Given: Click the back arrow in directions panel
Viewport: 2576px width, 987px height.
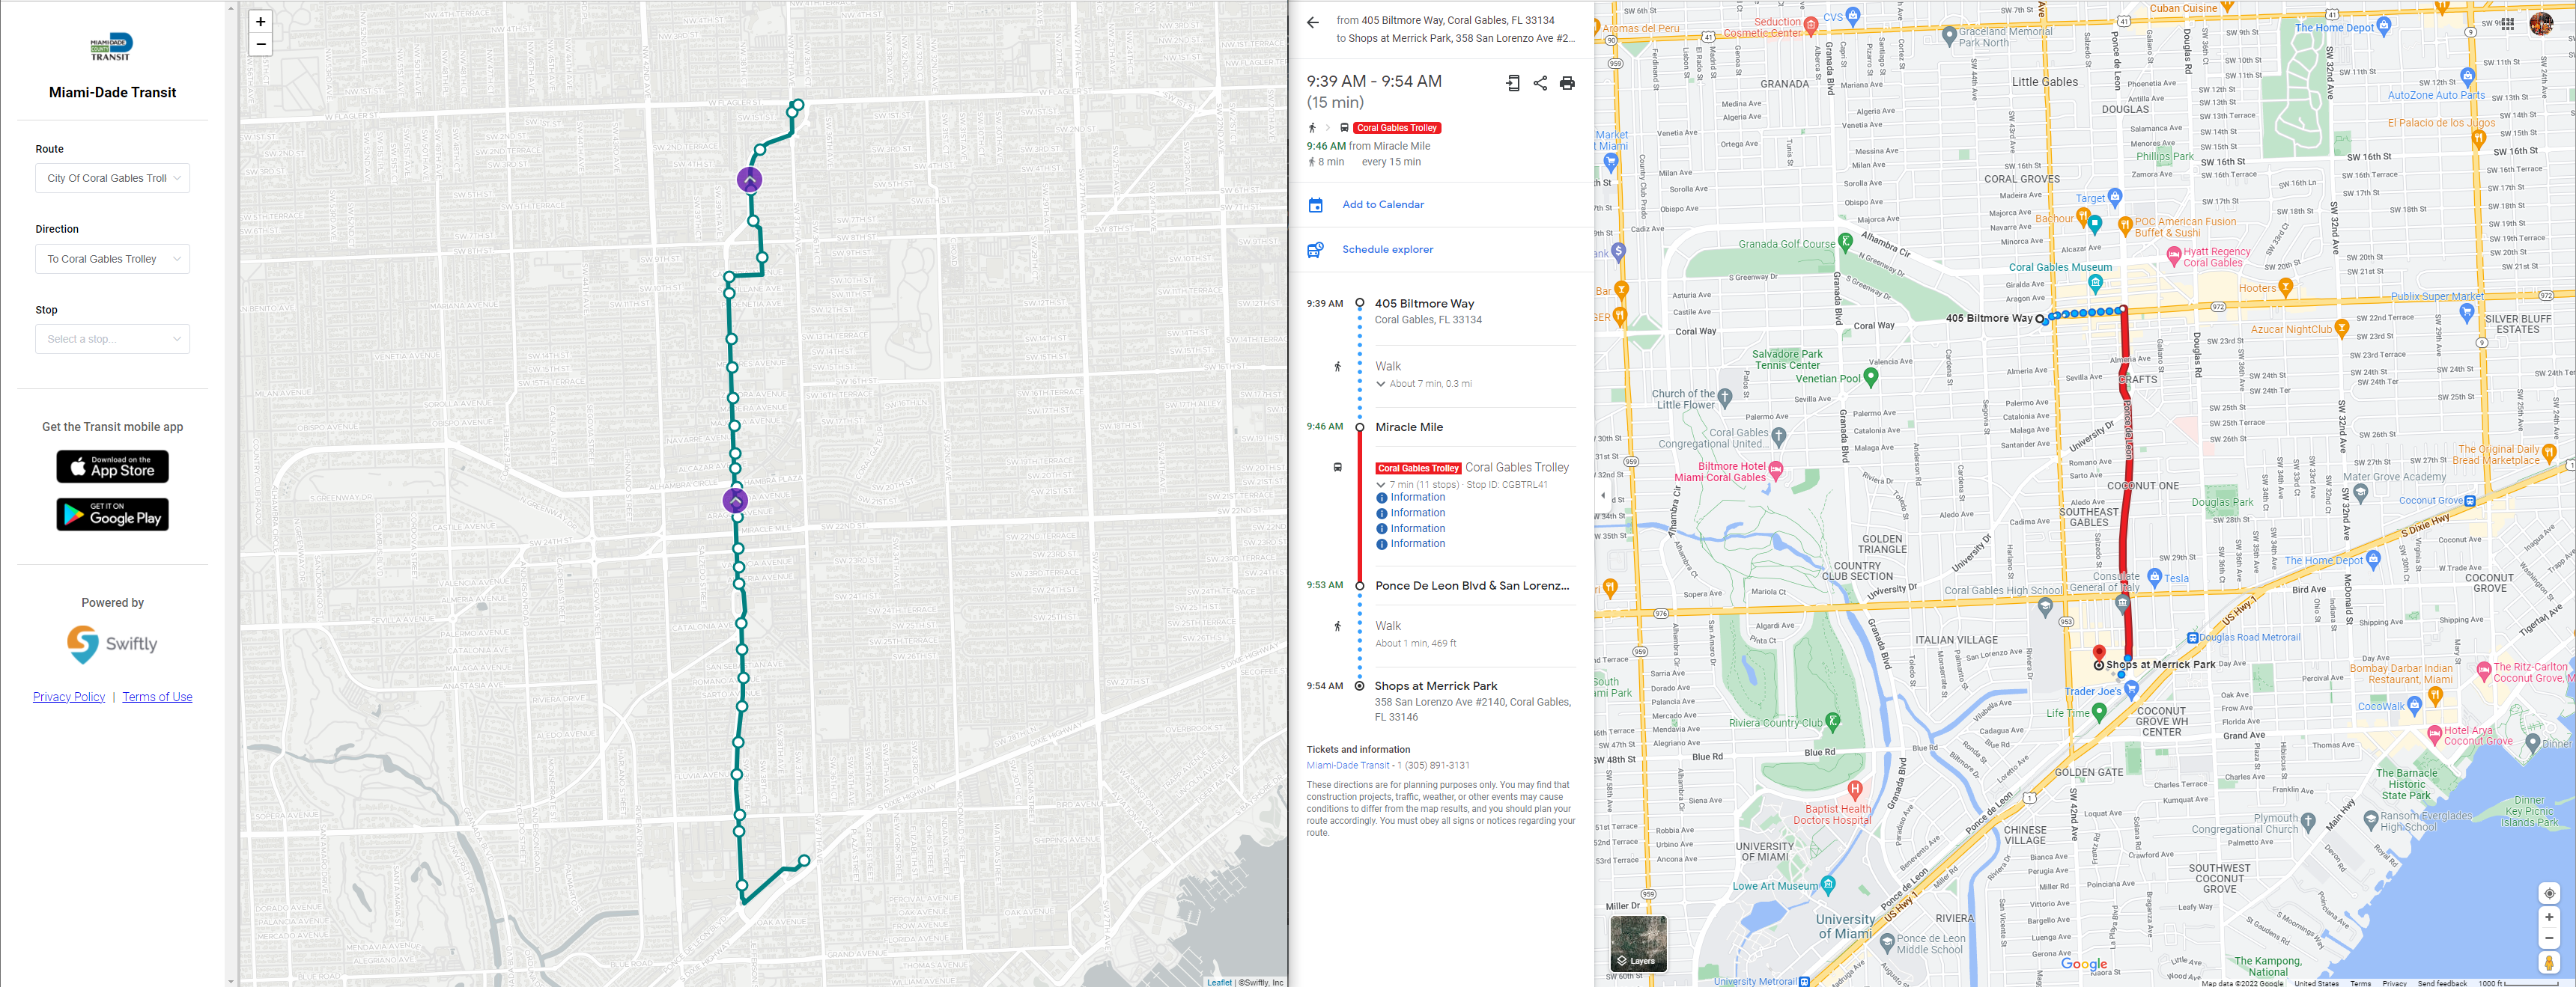Looking at the screenshot, I should click(x=1313, y=22).
